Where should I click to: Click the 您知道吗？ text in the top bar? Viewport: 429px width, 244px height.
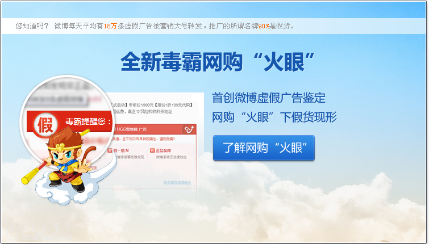pos(32,26)
